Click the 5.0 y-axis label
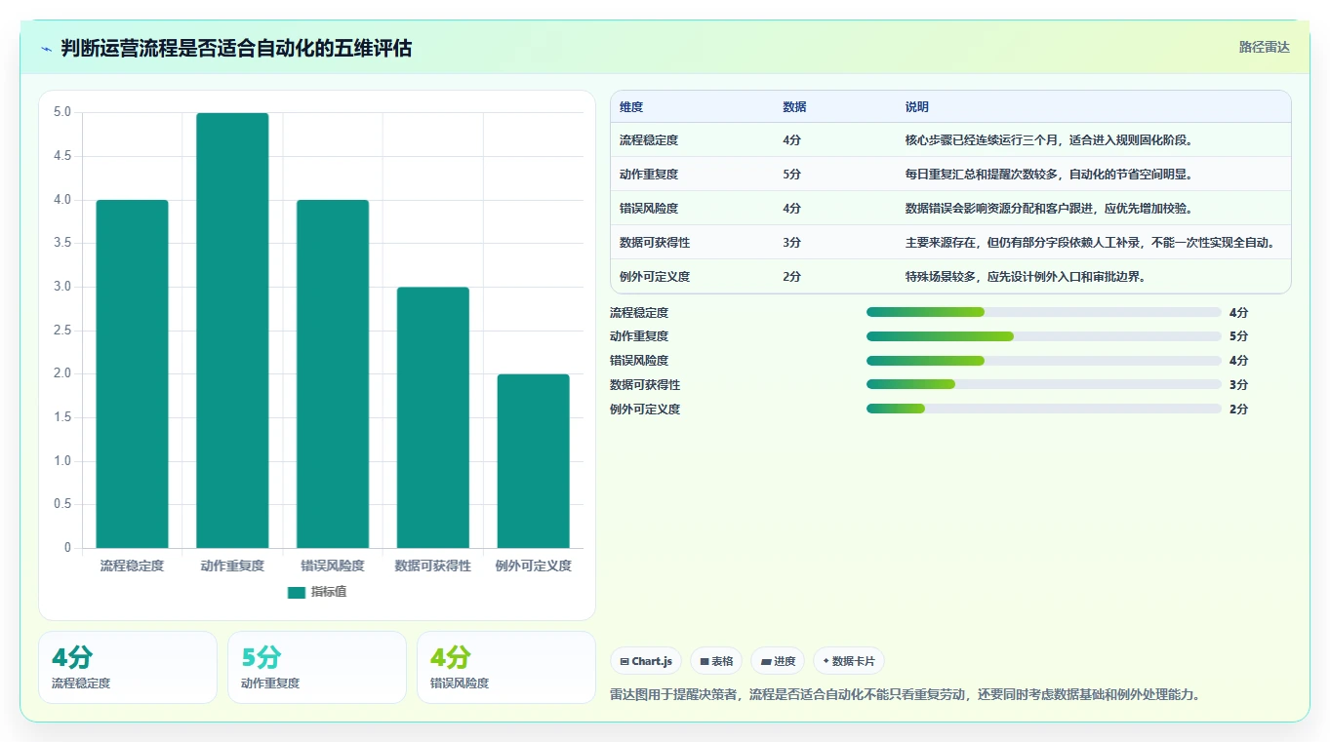The width and height of the screenshot is (1330, 742). click(62, 112)
